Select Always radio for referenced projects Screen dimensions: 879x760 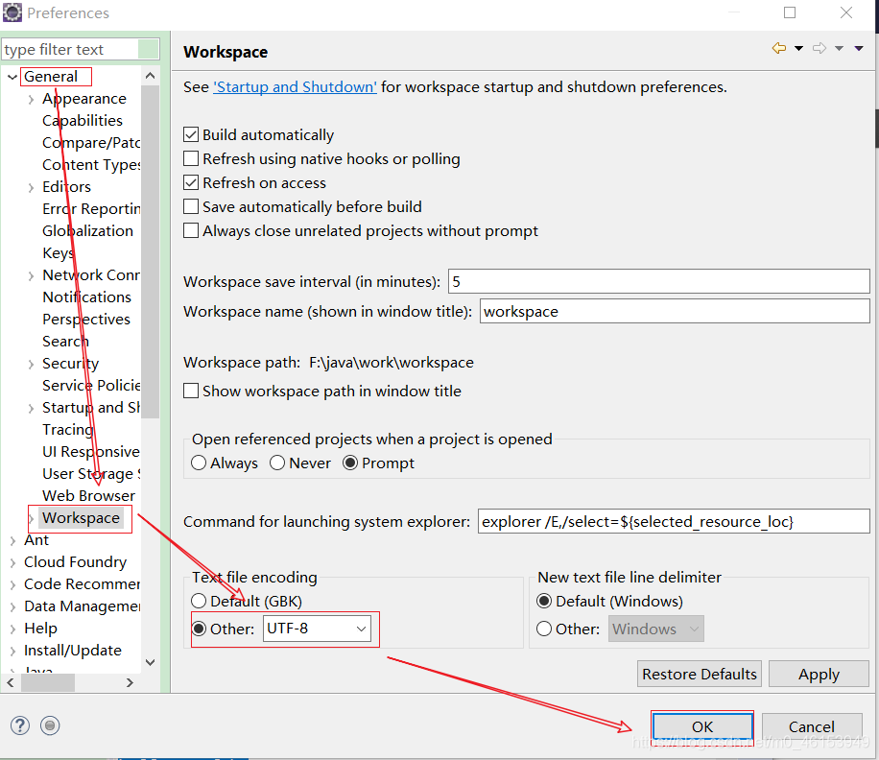coord(199,463)
